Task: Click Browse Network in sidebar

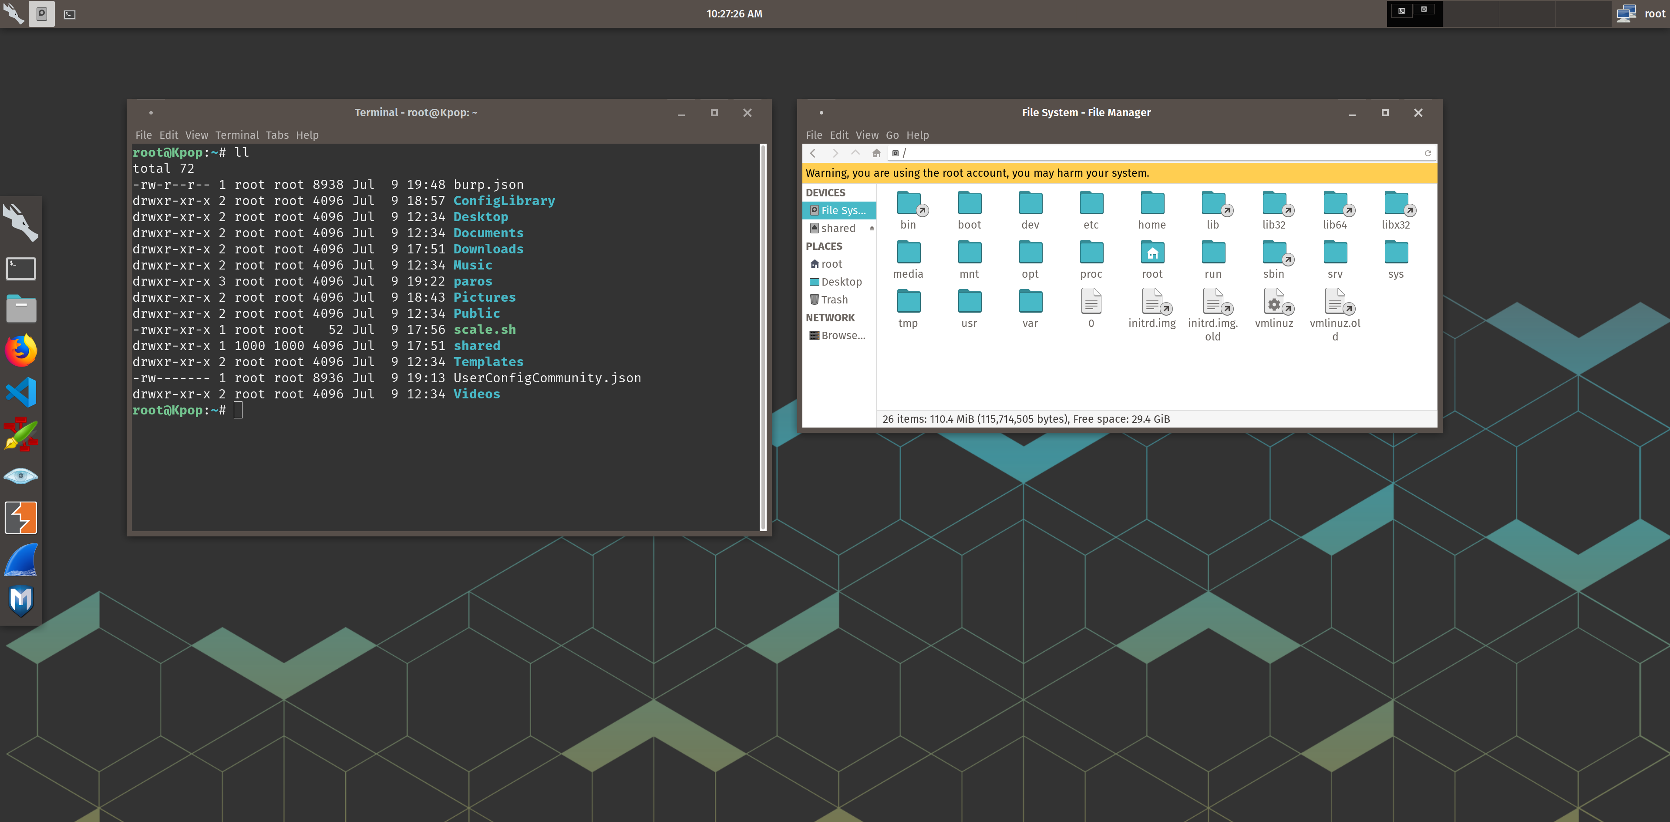Action: (x=842, y=335)
